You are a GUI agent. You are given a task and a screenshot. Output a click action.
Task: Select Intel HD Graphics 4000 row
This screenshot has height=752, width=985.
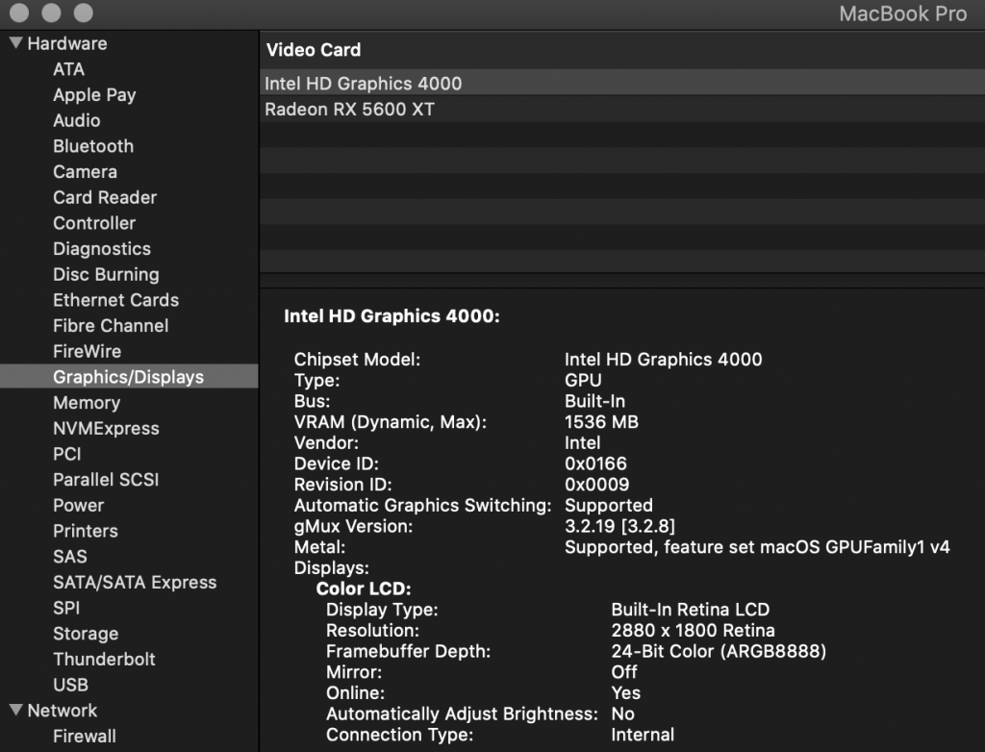tap(363, 84)
